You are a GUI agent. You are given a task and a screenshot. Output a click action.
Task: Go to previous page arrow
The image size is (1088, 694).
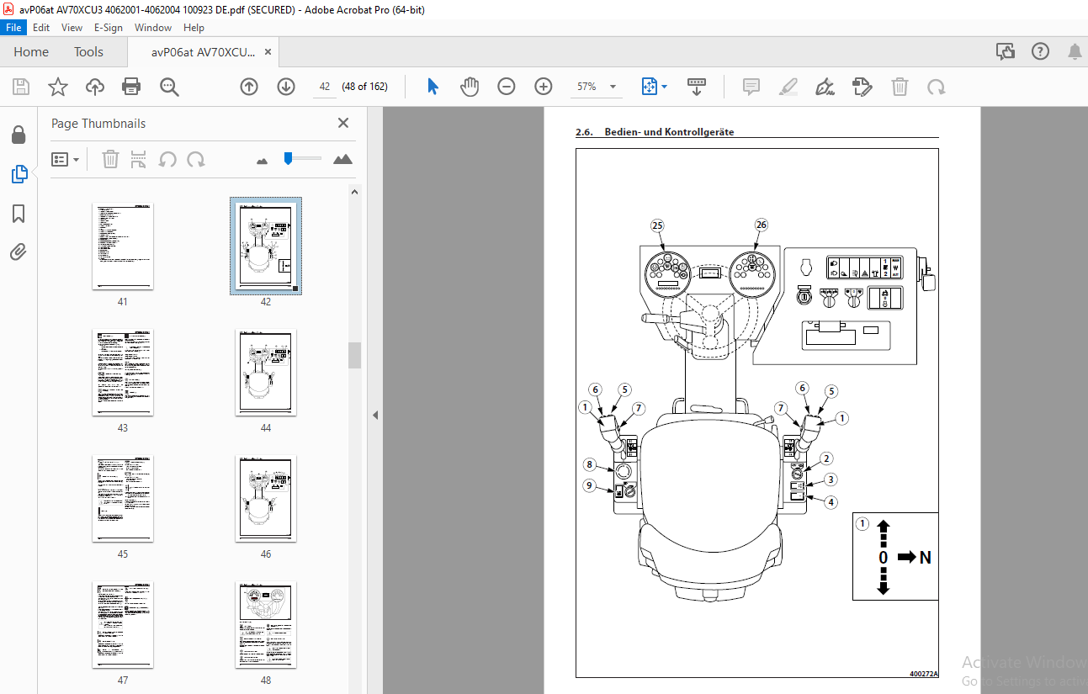(x=249, y=87)
